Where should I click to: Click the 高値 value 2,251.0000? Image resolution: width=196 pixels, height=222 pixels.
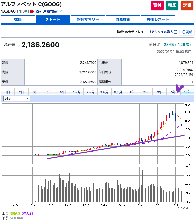[x=88, y=72]
